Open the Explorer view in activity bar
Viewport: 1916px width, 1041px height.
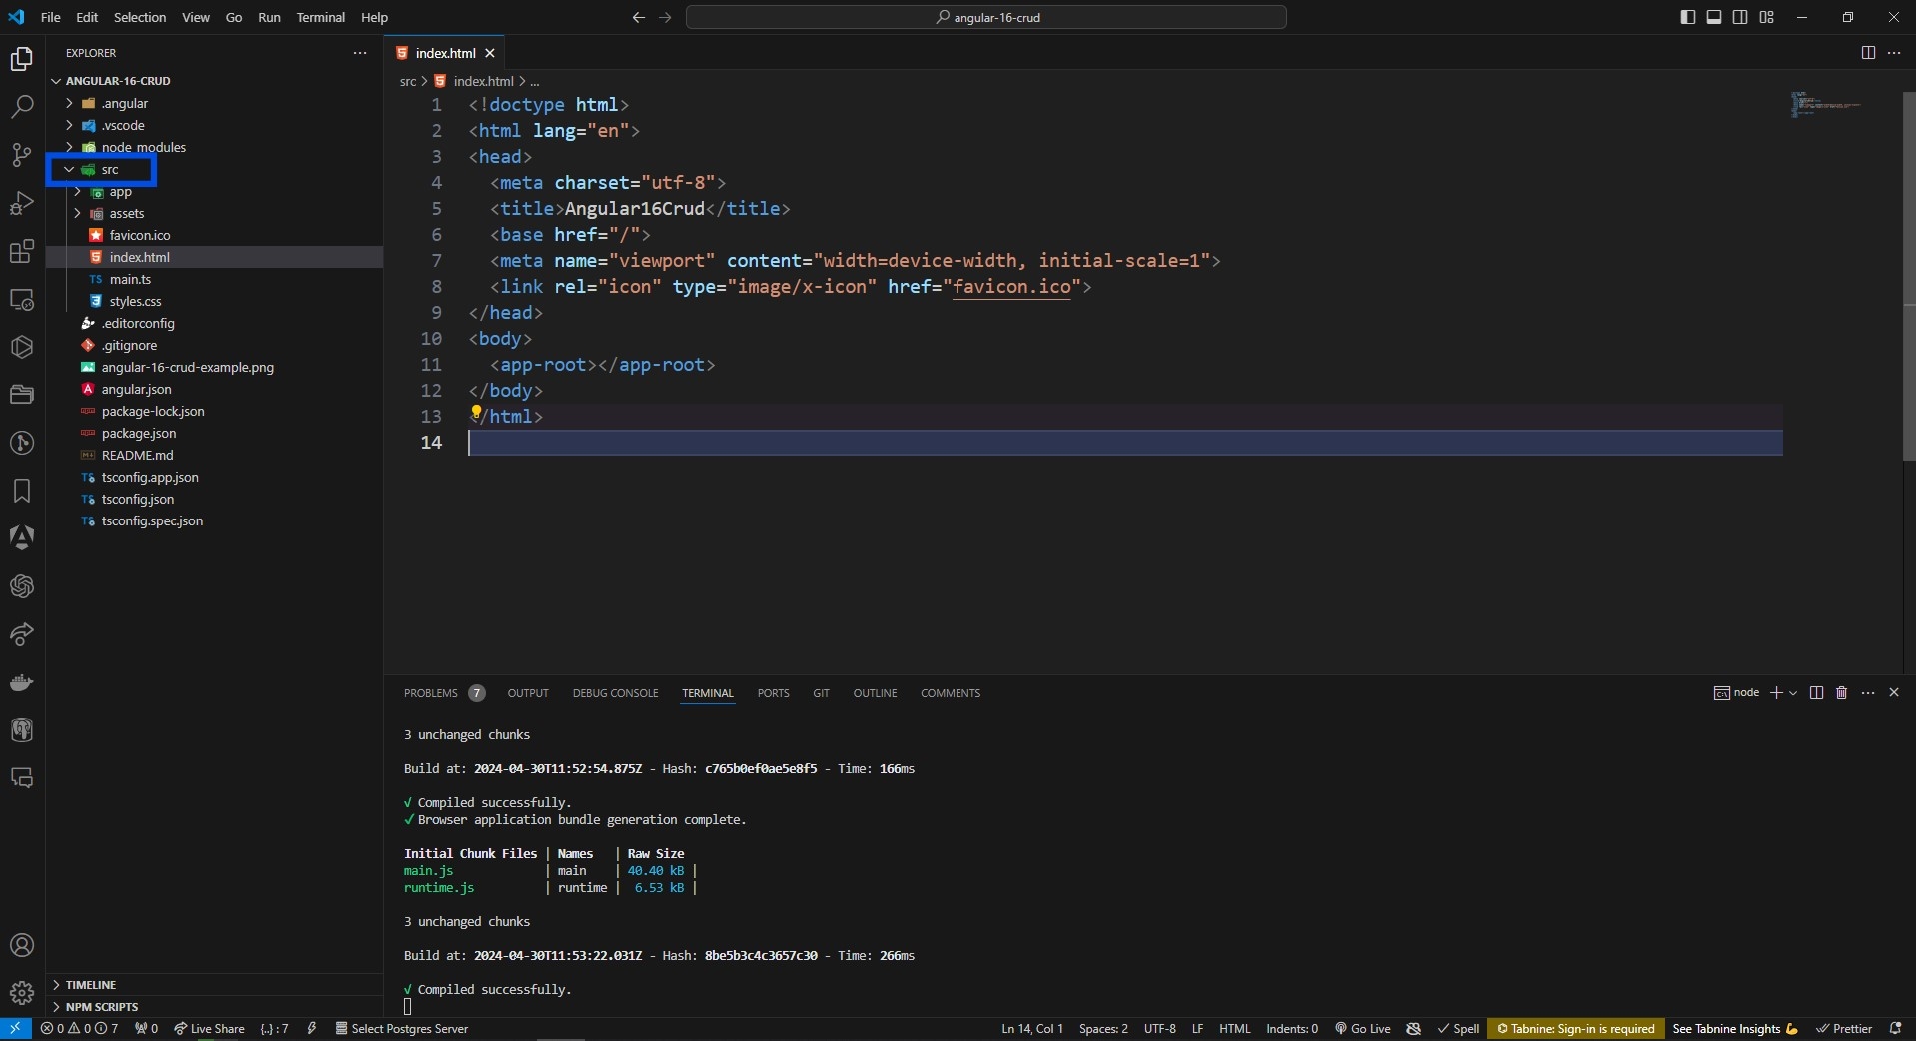[x=22, y=59]
